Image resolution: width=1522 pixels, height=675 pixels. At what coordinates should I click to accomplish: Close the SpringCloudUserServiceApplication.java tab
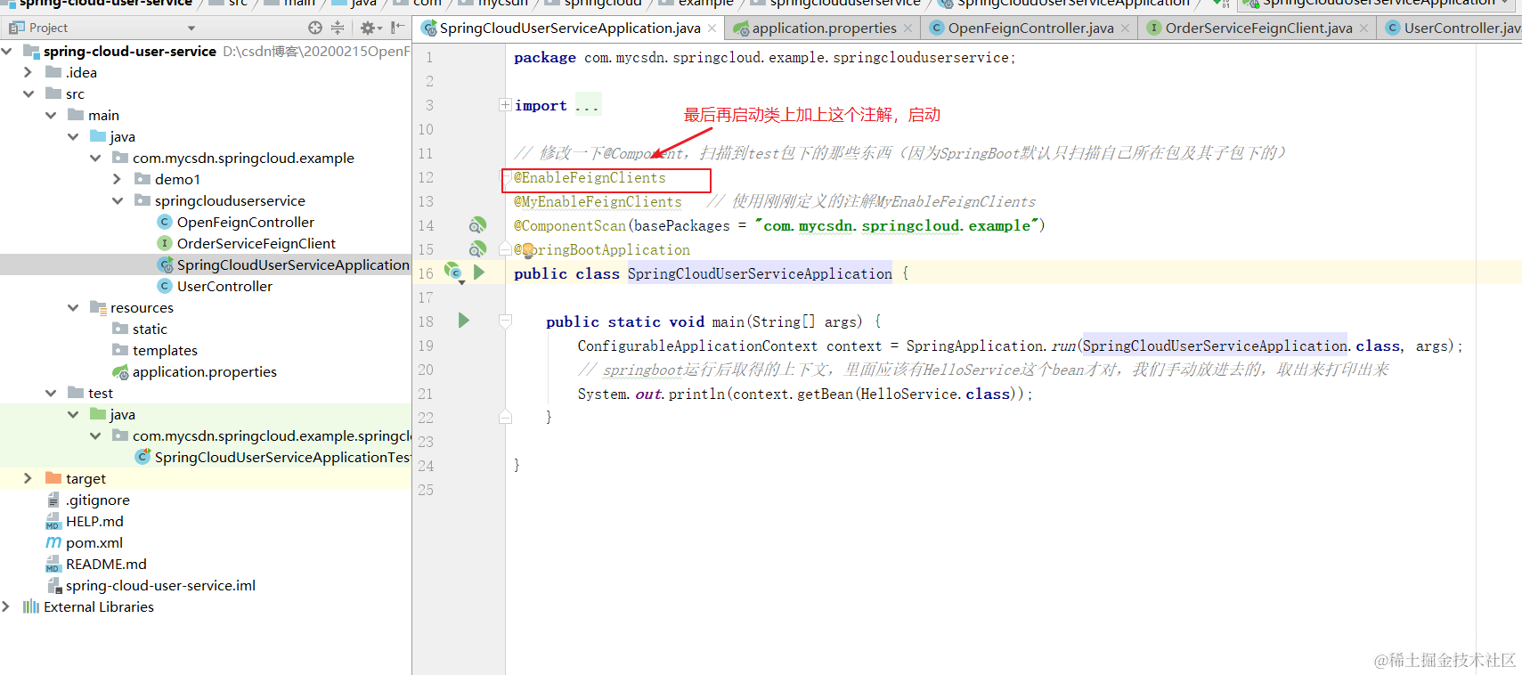[712, 28]
